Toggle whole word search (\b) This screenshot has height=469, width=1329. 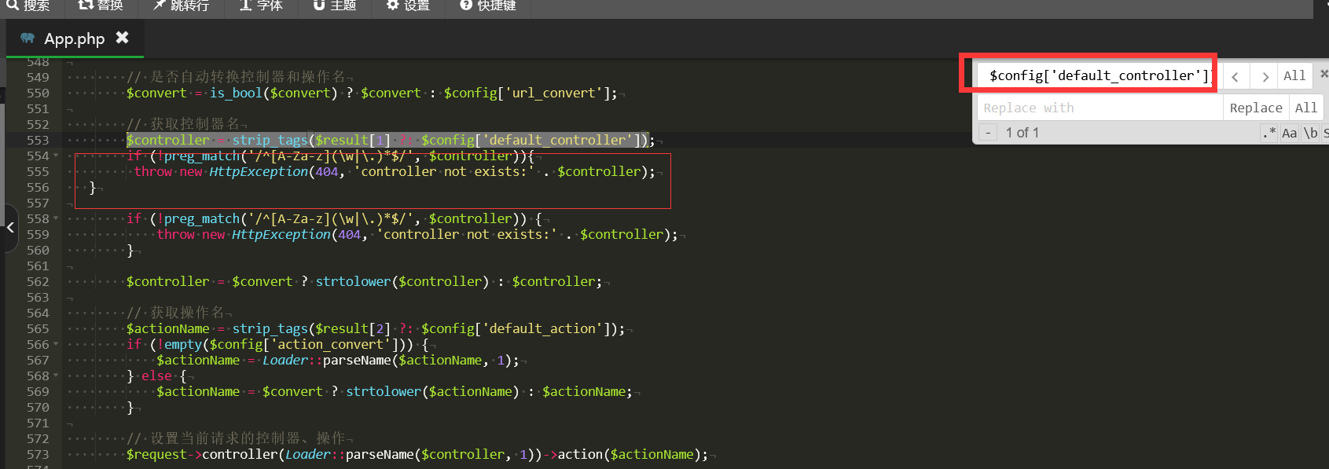point(1310,133)
